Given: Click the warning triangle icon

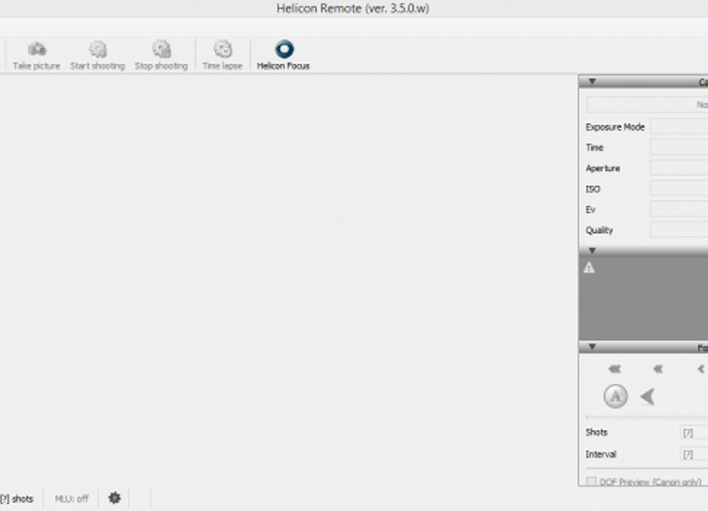Looking at the screenshot, I should (x=589, y=268).
